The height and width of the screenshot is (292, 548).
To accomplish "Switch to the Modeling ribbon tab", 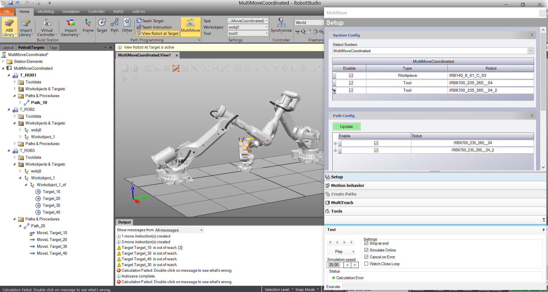I will 46,12.
